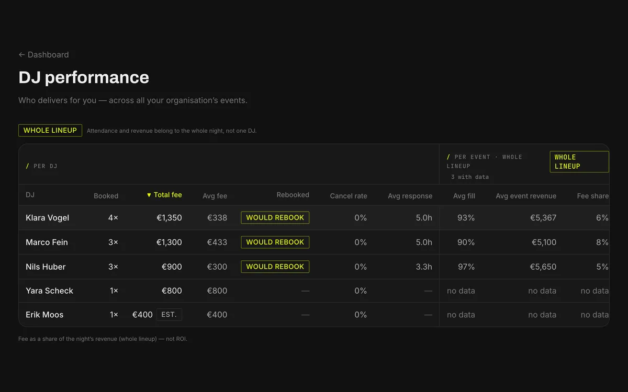628x392 pixels.
Task: Click the '3 with data' label
Action: (470, 177)
